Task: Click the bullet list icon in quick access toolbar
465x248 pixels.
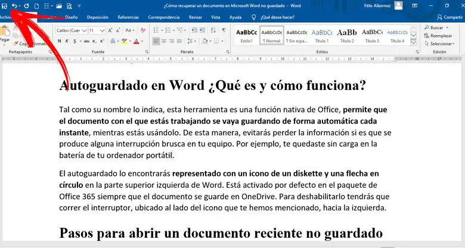Action: coord(46,5)
